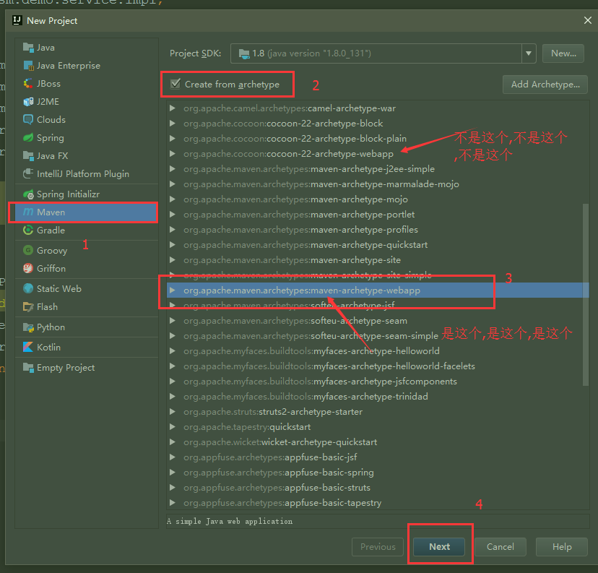Click the Griffon icon
598x573 pixels.
(x=28, y=268)
